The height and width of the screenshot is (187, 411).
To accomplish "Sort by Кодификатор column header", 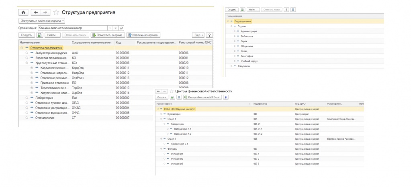I will click(x=273, y=104).
